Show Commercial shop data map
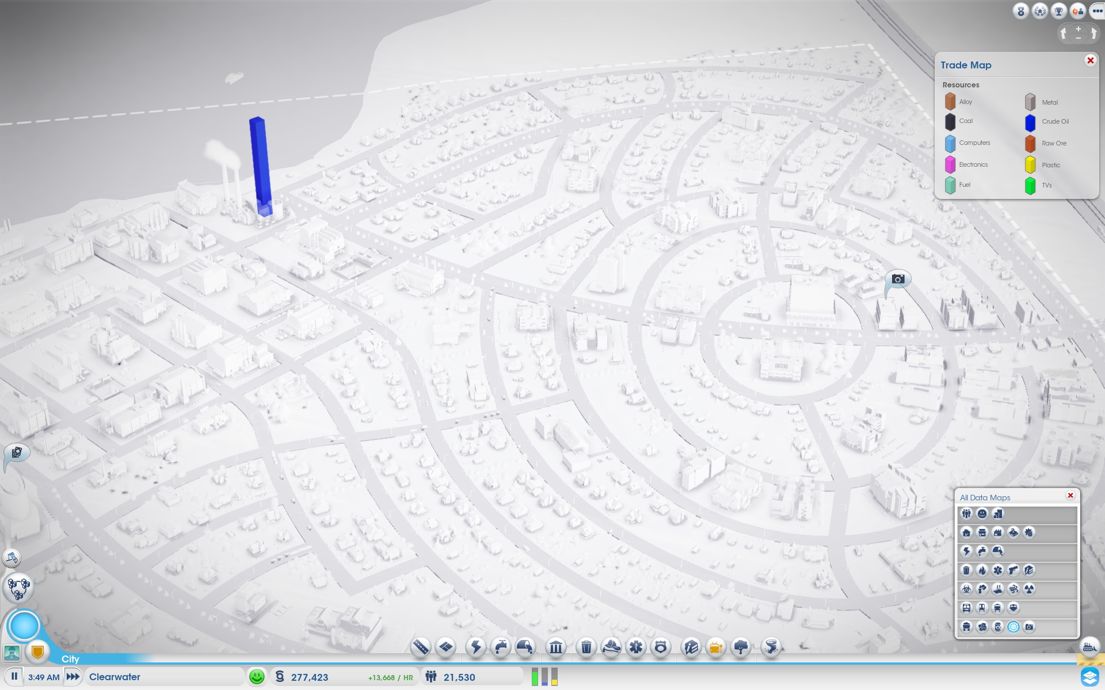 [x=982, y=532]
